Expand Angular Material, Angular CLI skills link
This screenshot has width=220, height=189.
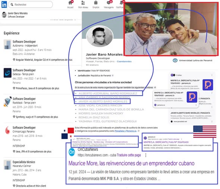click(x=43, y=60)
